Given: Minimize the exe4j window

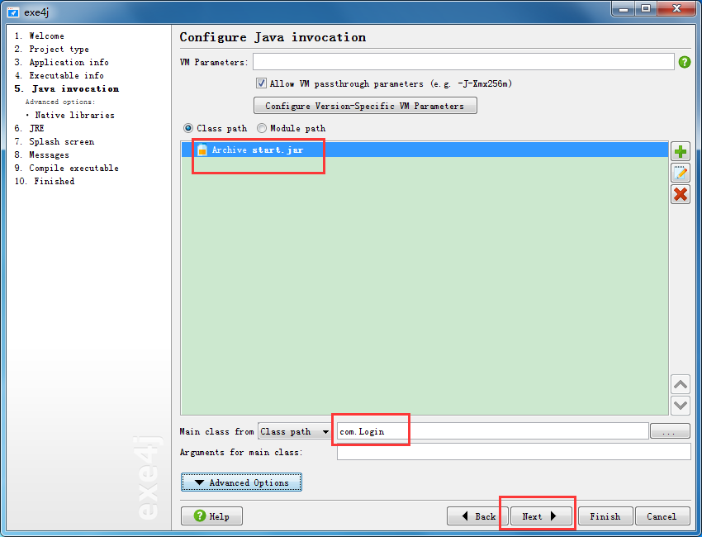Looking at the screenshot, I should [x=624, y=8].
